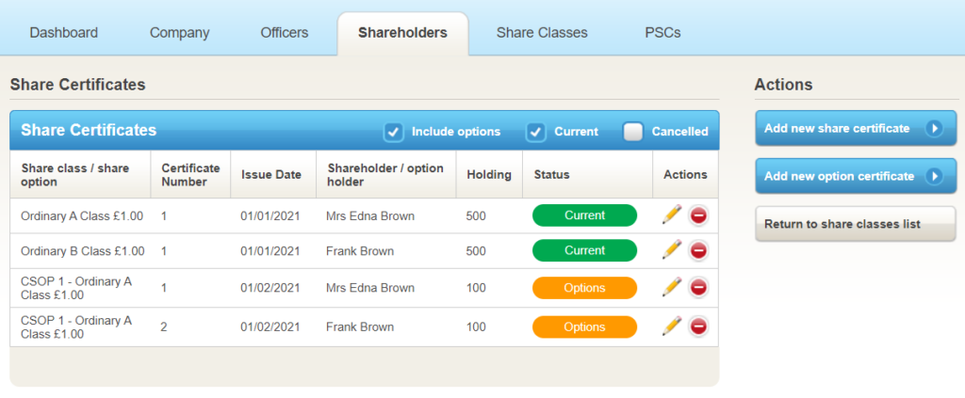The image size is (965, 398).
Task: Toggle the Current certificates checkbox
Action: (x=536, y=132)
